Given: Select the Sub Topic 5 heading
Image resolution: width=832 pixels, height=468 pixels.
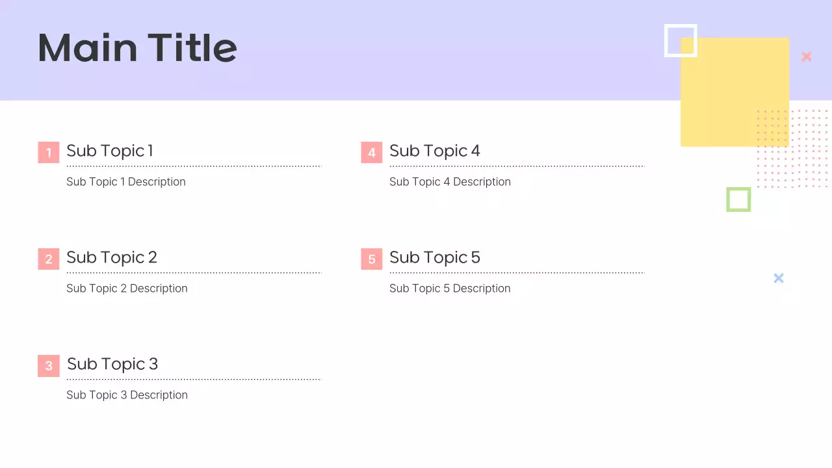Looking at the screenshot, I should click(x=435, y=257).
